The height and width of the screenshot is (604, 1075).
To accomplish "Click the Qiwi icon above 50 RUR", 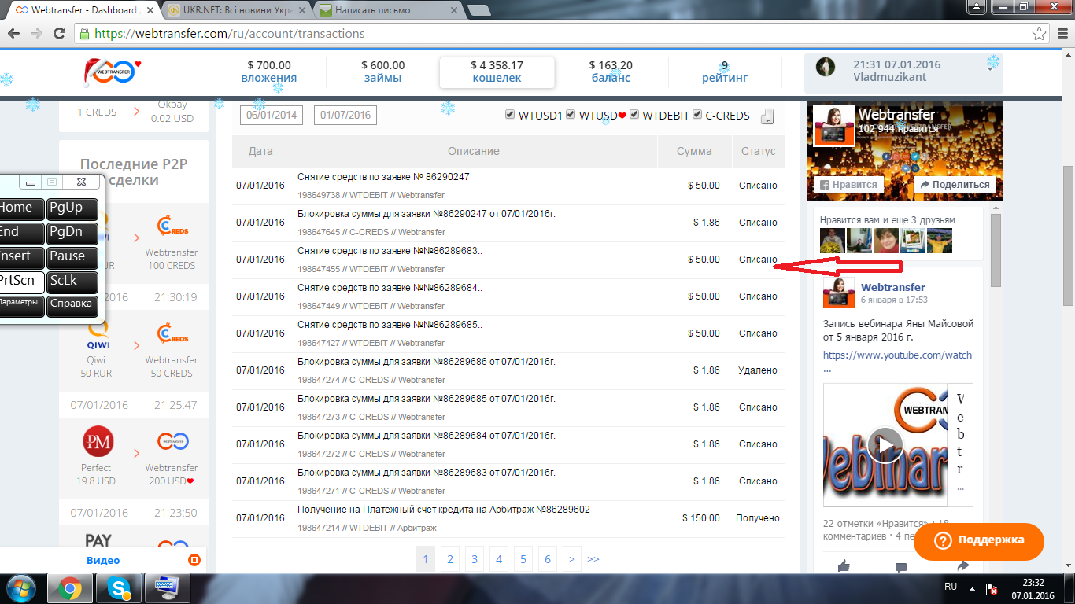I will [x=97, y=335].
